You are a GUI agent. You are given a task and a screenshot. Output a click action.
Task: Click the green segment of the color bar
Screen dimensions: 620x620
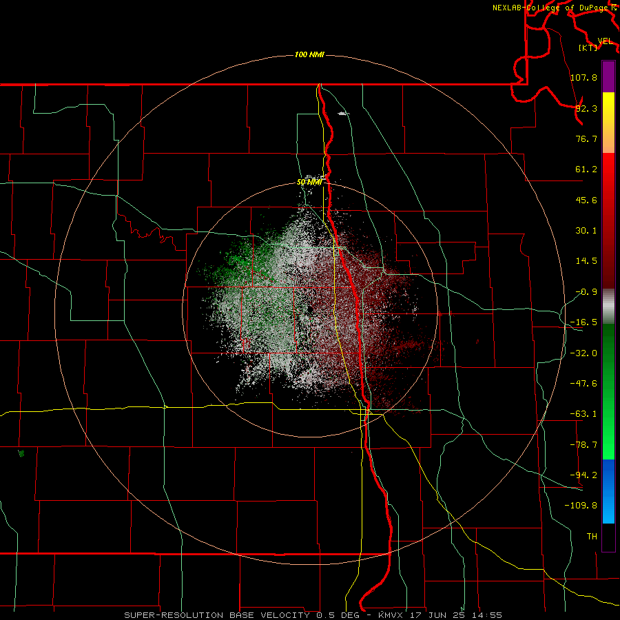tap(608, 391)
